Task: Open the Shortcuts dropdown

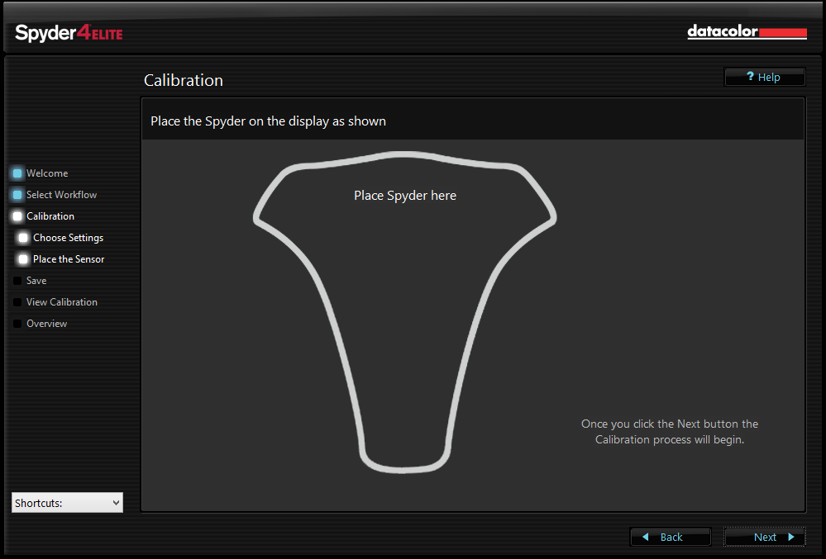Action: (x=66, y=502)
